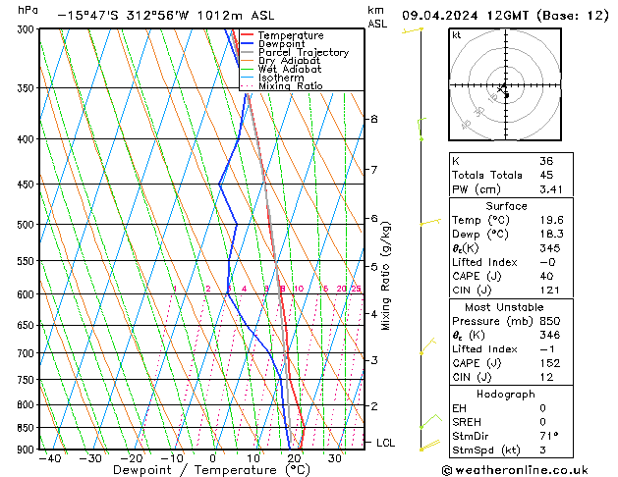
Task: Click the '500' pressure level label
Action: [28, 225]
